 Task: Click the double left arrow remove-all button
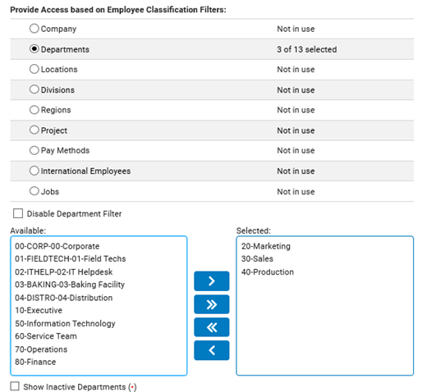212,327
